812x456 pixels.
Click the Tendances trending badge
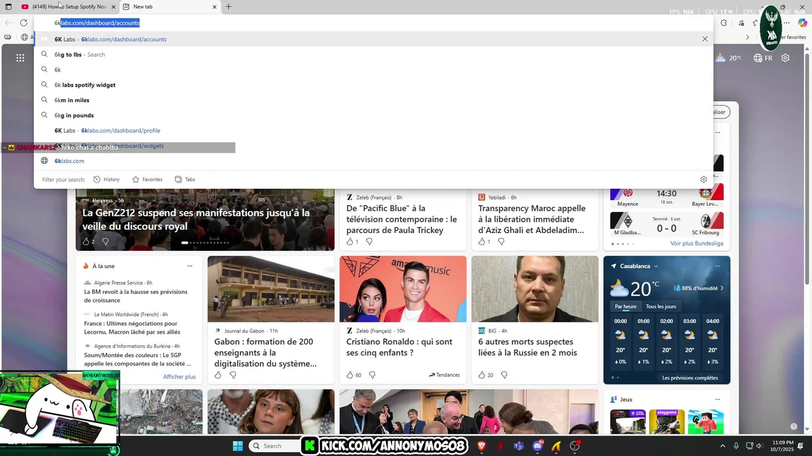point(444,375)
